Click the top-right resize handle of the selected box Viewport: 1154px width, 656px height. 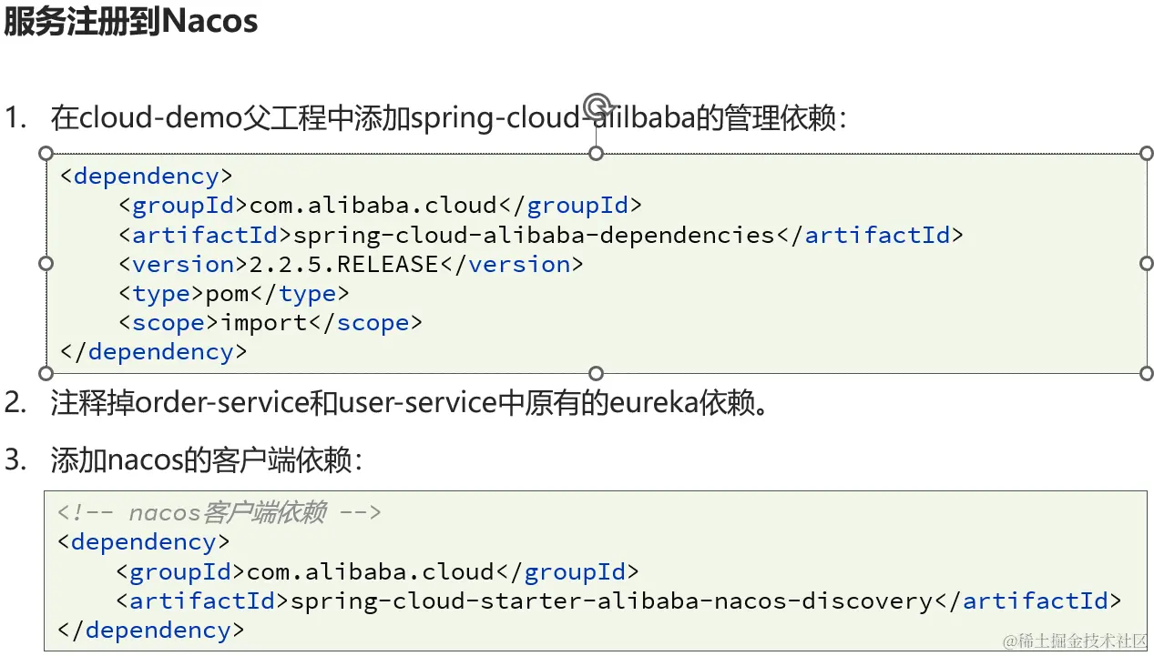click(1147, 153)
